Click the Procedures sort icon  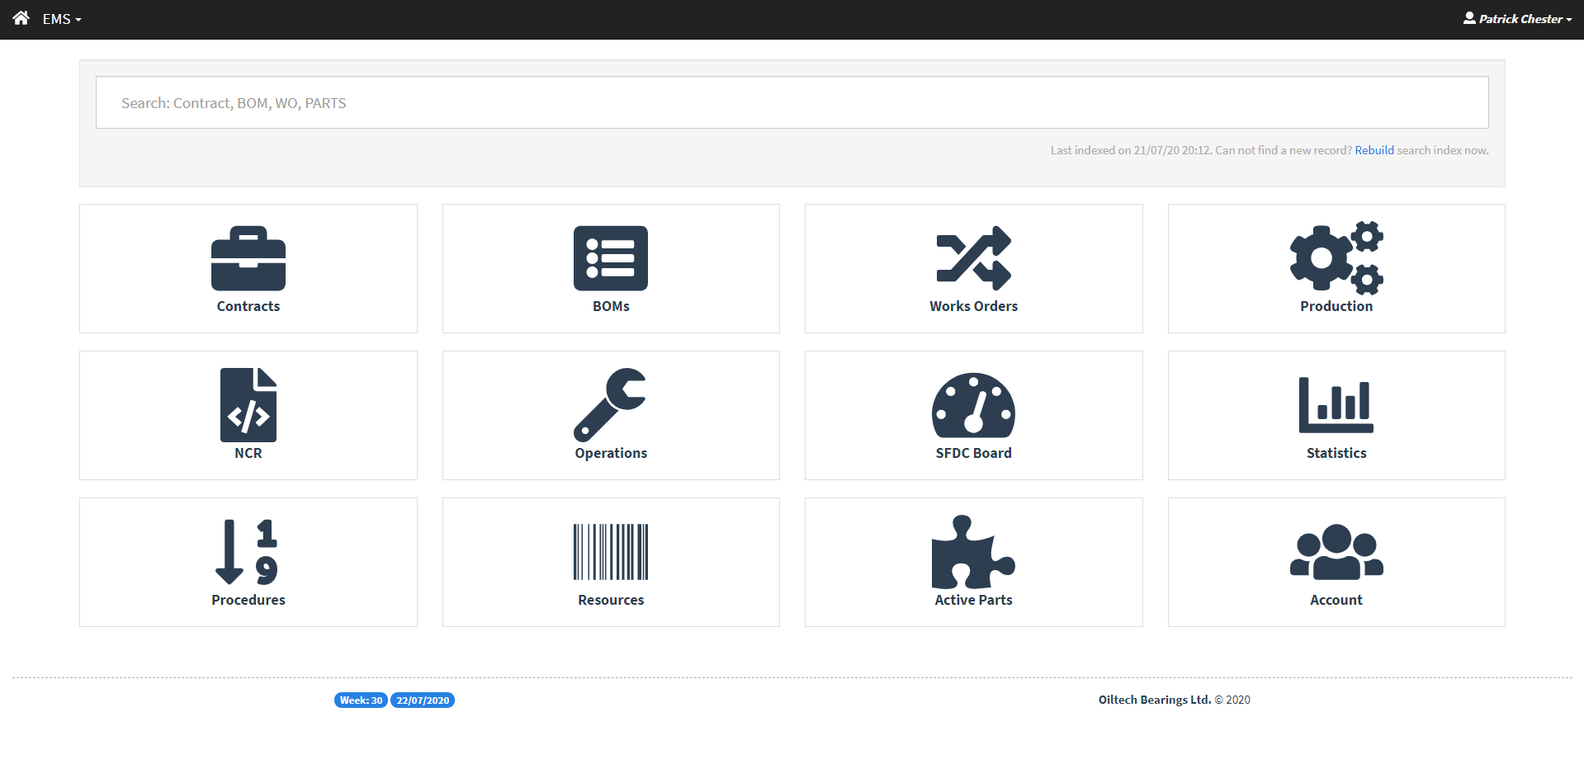(248, 552)
